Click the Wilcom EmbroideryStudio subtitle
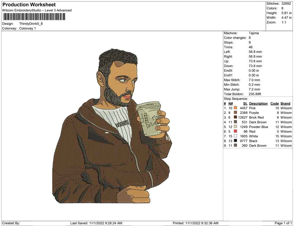Image resolution: width=294 pixels, height=226 pixels. (x=37, y=10)
